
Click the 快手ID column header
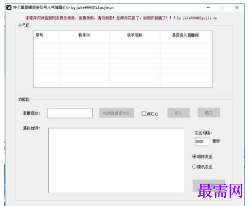pyautogui.click(x=84, y=35)
